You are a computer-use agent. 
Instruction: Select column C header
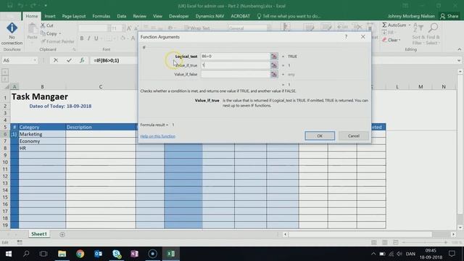101,86
